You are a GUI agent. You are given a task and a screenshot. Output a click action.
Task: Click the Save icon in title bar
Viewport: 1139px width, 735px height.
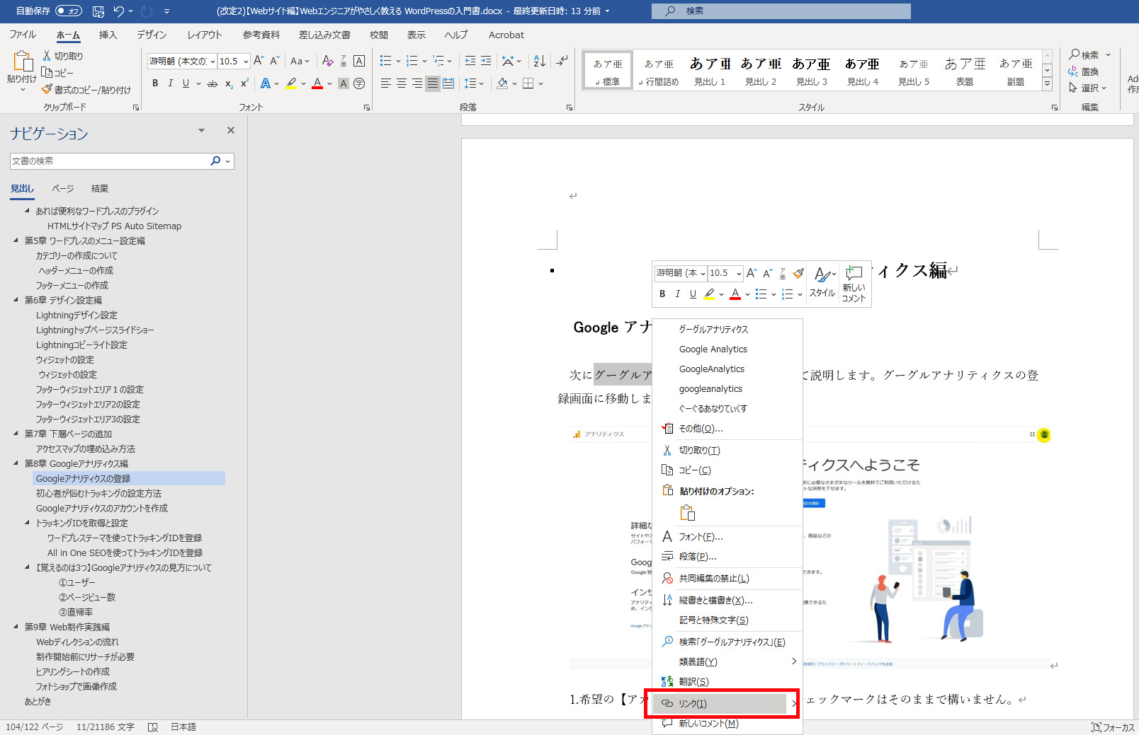coord(98,11)
